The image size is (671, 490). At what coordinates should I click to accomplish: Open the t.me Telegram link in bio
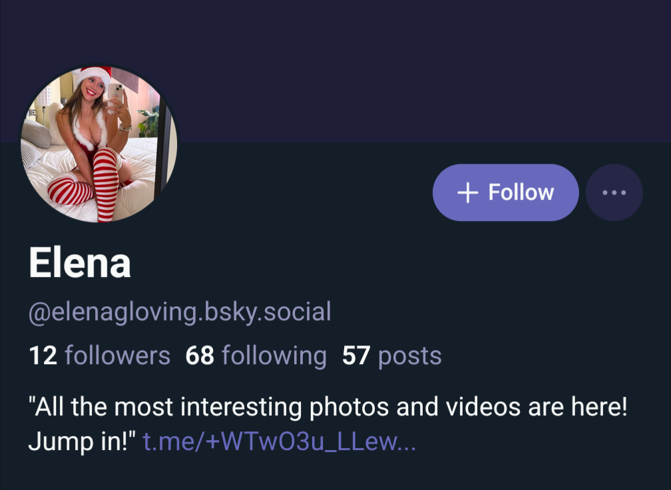[x=280, y=442]
